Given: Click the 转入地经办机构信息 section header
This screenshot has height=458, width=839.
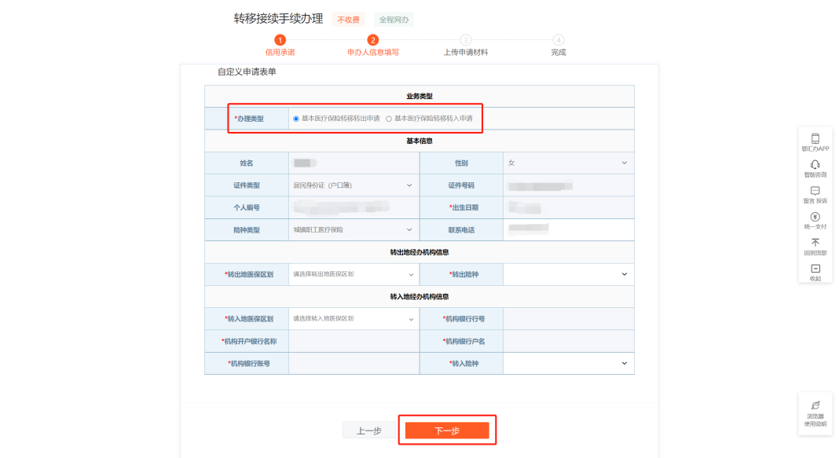Looking at the screenshot, I should pyautogui.click(x=419, y=297).
